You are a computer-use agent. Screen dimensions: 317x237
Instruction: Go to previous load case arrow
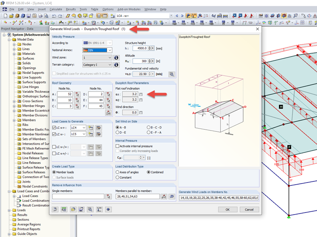(177, 16)
